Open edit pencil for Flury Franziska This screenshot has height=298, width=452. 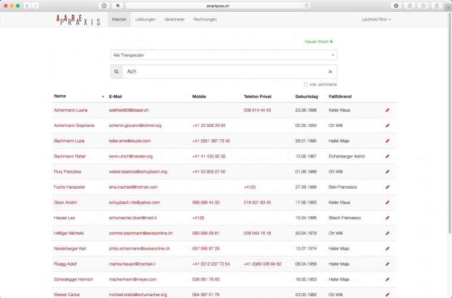tap(387, 172)
